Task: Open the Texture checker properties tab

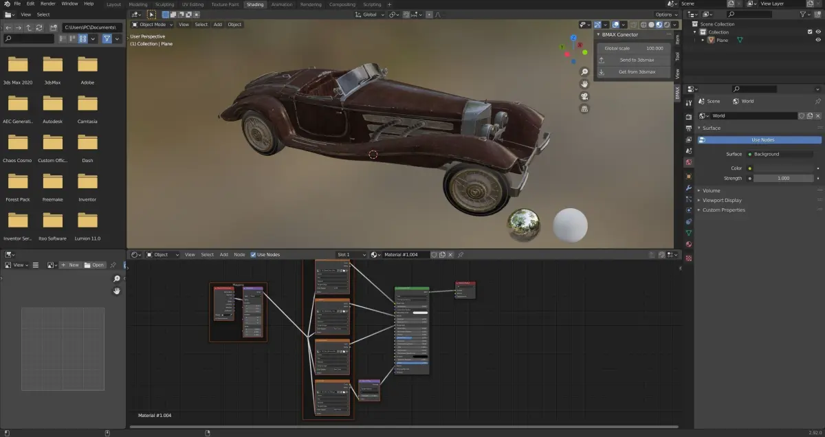Action: [689, 258]
